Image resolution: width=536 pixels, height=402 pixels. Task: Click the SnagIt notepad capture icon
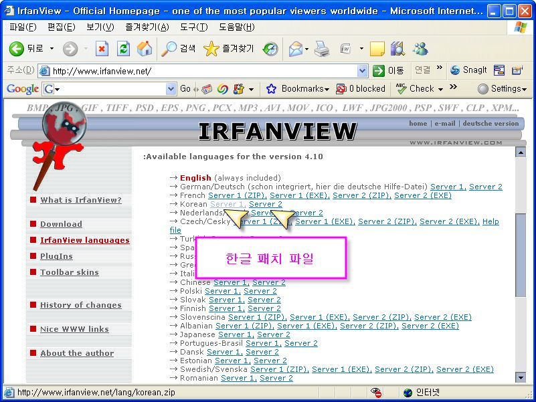(x=517, y=70)
